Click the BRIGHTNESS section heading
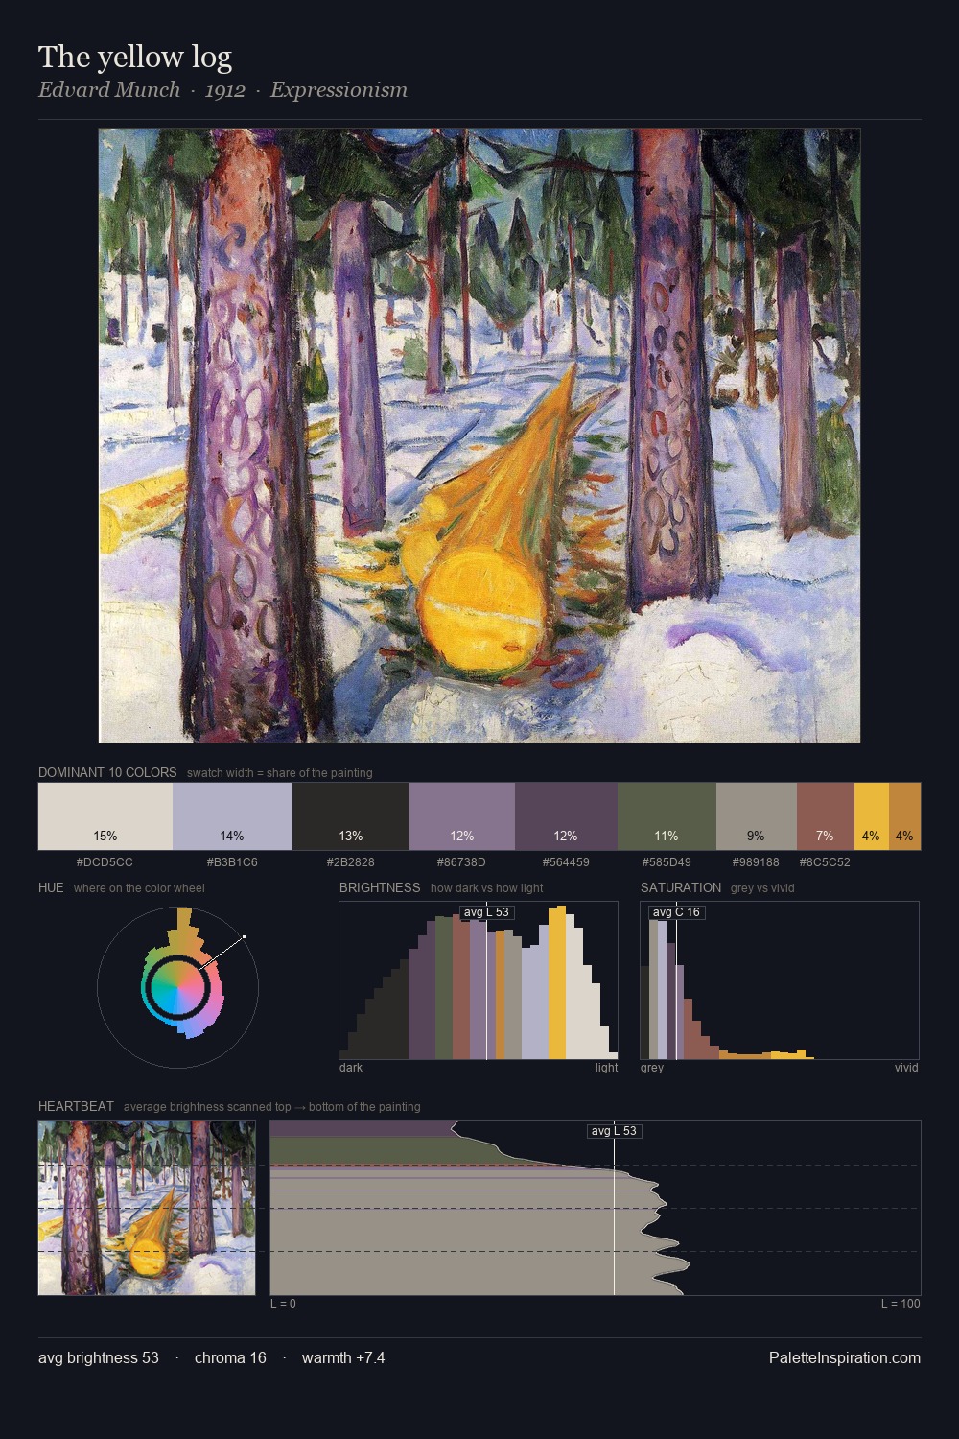 click(380, 887)
